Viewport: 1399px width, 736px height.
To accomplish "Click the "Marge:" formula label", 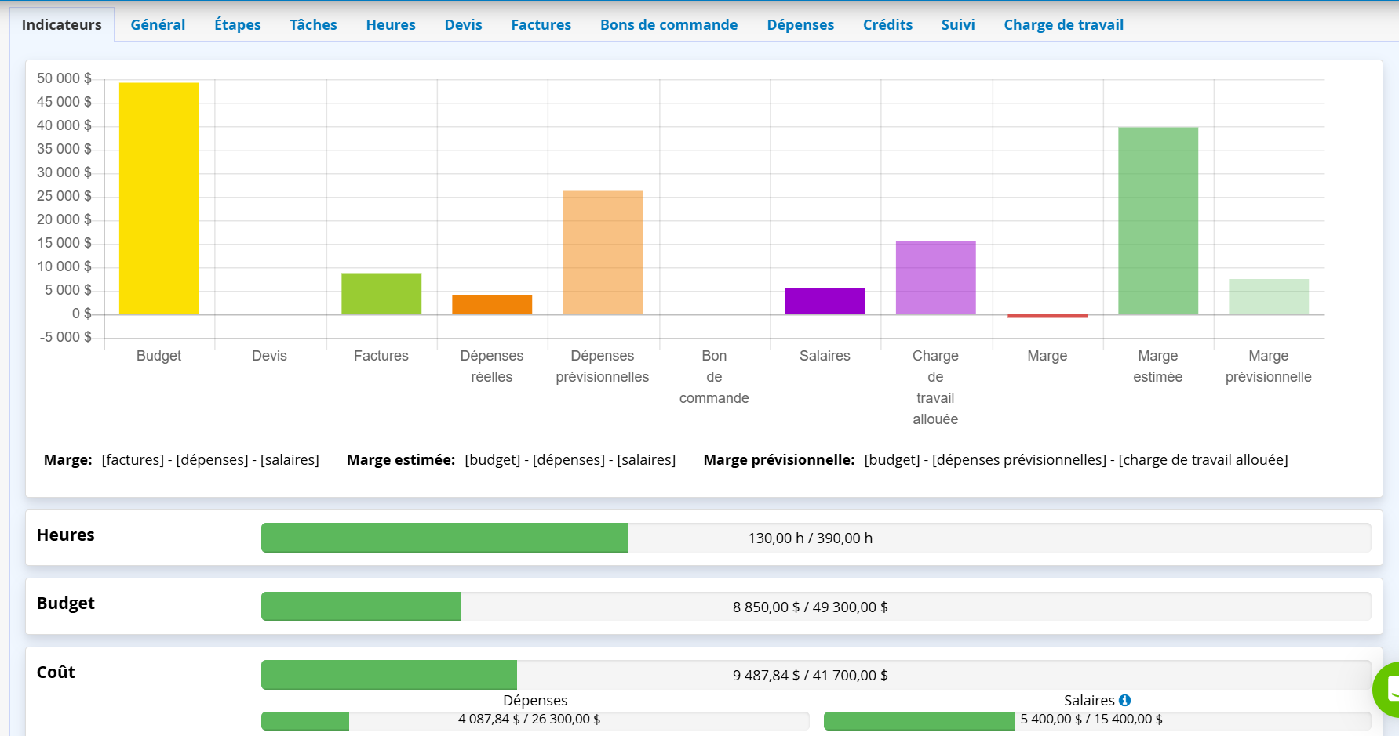I will pyautogui.click(x=68, y=460).
